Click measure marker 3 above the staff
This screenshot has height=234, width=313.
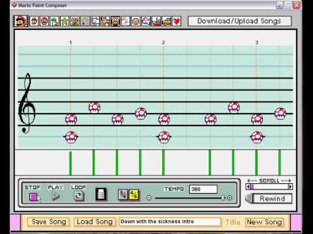(256, 42)
